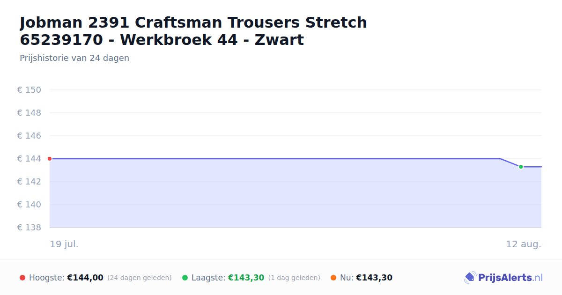Select the red highest-price marker on chart
This screenshot has height=295, width=562.
50,159
